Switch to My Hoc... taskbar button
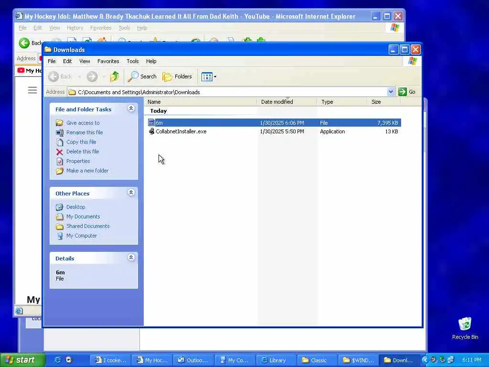 pos(152,360)
